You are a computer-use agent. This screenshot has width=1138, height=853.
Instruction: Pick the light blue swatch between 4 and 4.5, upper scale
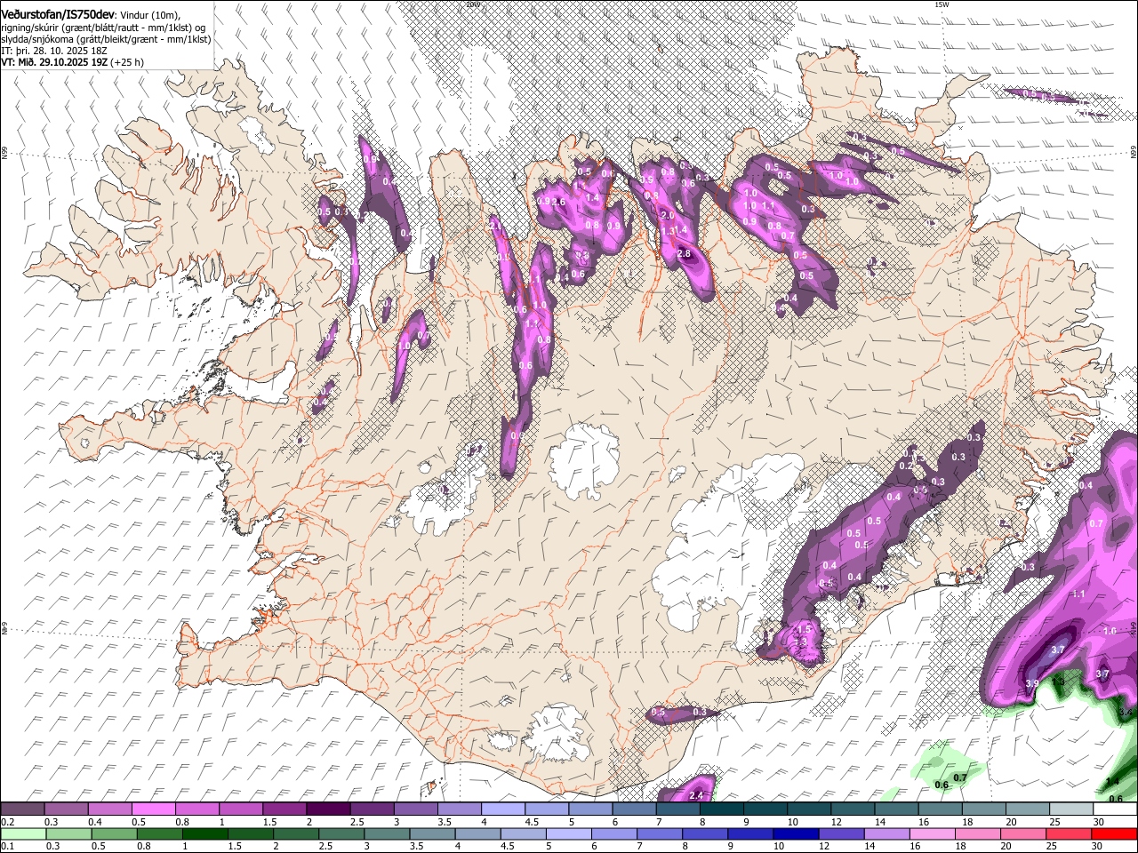(x=503, y=809)
